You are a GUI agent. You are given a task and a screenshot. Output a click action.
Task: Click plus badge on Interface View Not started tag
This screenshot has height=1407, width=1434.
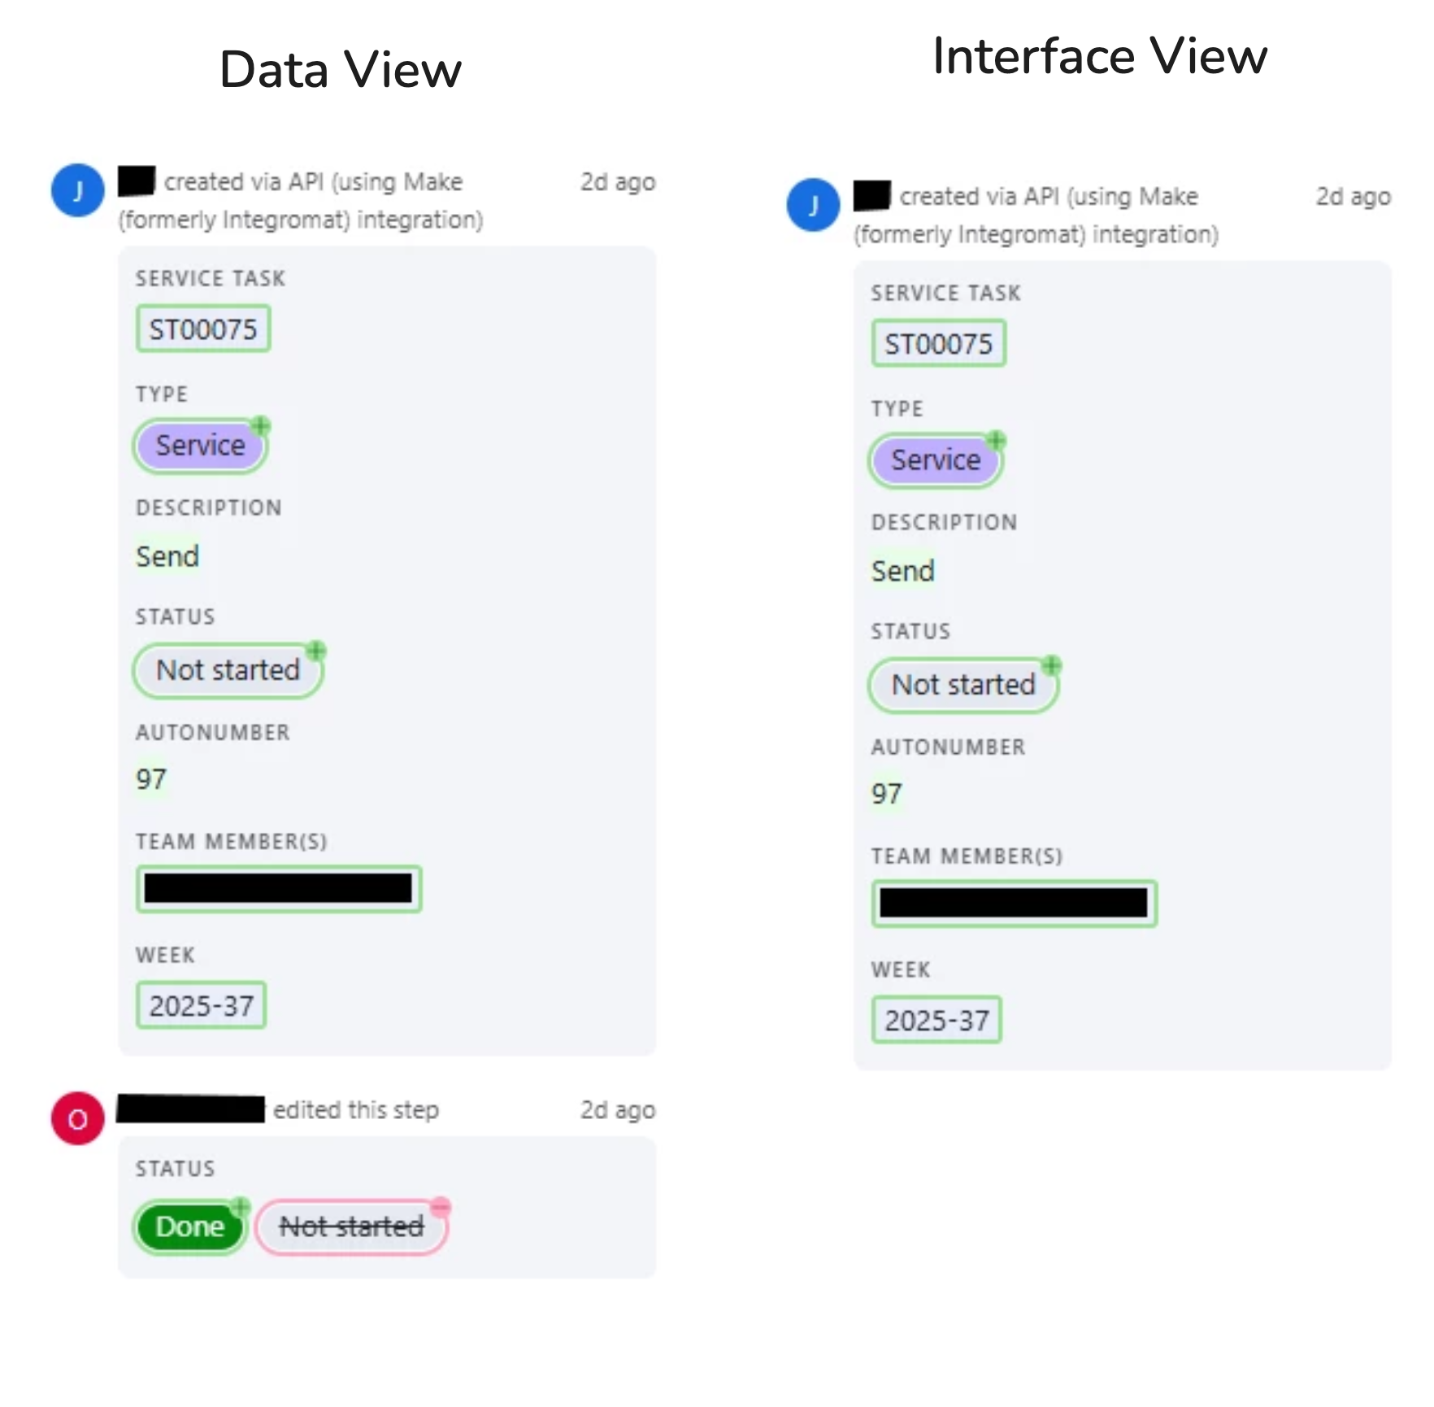click(x=1052, y=664)
